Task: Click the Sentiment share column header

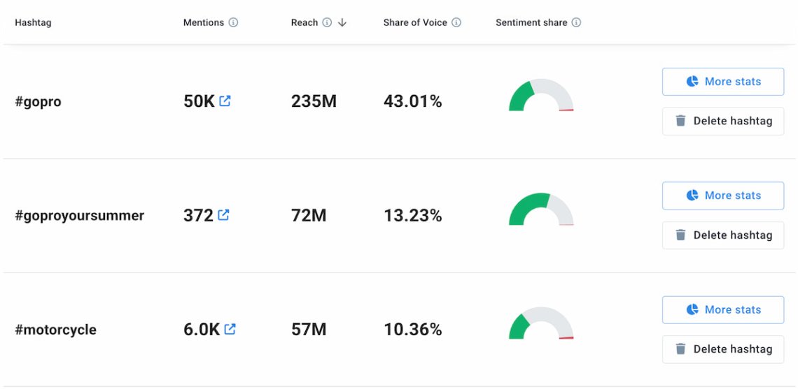Action: (x=531, y=23)
